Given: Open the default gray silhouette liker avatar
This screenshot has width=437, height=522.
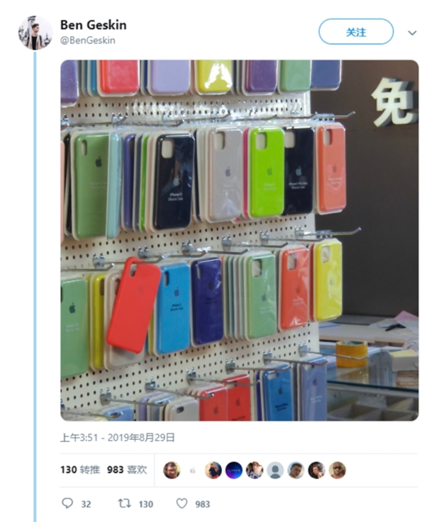Looking at the screenshot, I should (275, 470).
